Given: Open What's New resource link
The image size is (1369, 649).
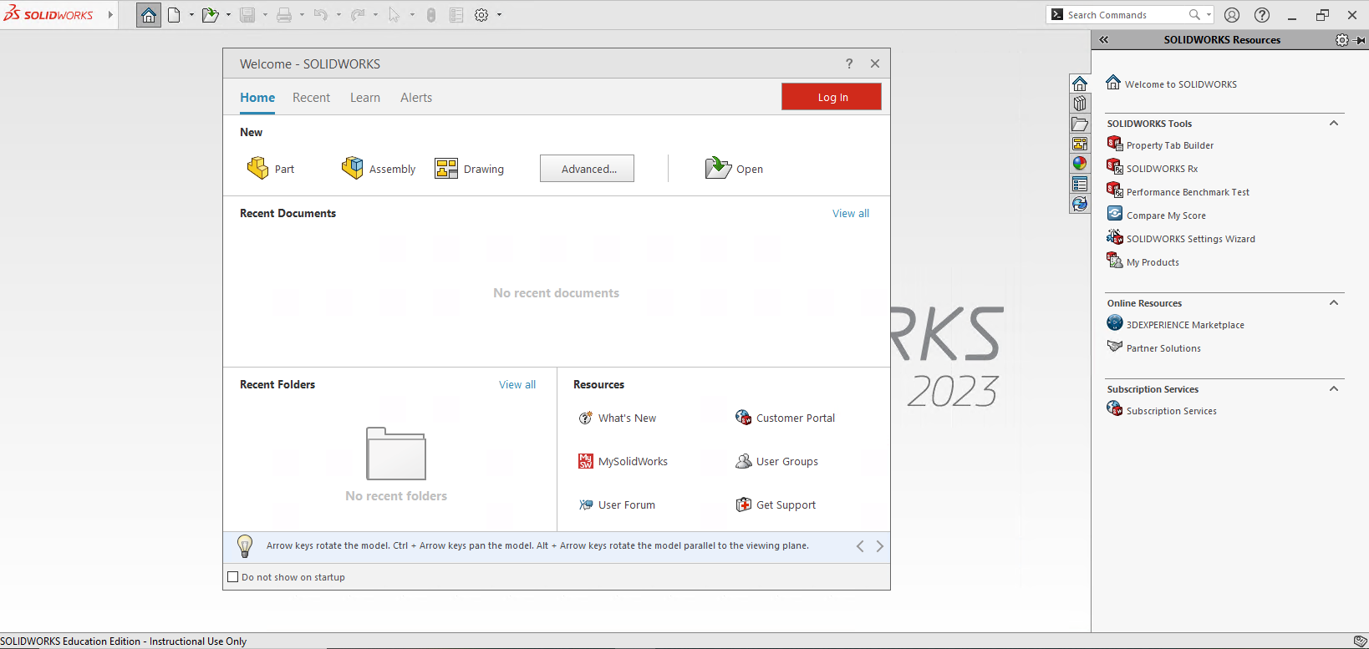Looking at the screenshot, I should [x=618, y=418].
